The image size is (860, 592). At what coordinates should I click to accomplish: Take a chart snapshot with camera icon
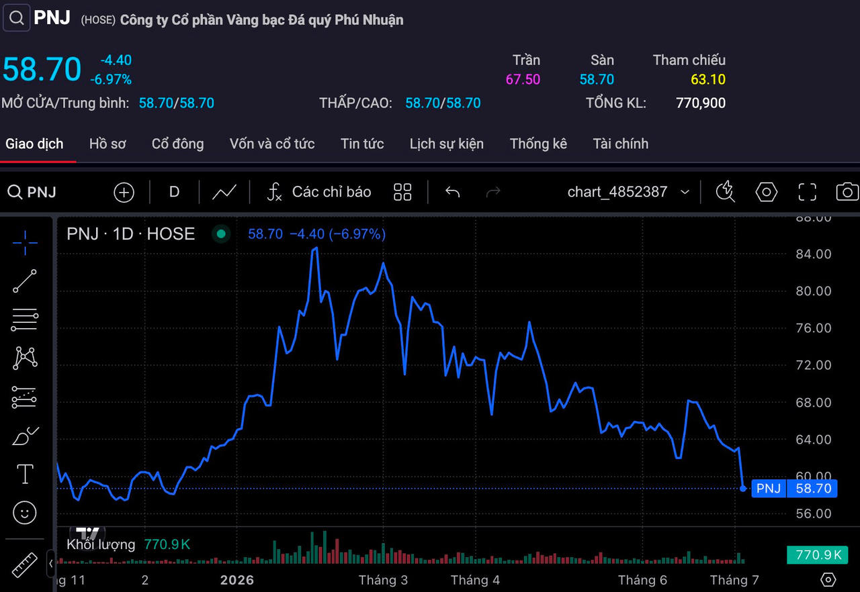pyautogui.click(x=847, y=192)
